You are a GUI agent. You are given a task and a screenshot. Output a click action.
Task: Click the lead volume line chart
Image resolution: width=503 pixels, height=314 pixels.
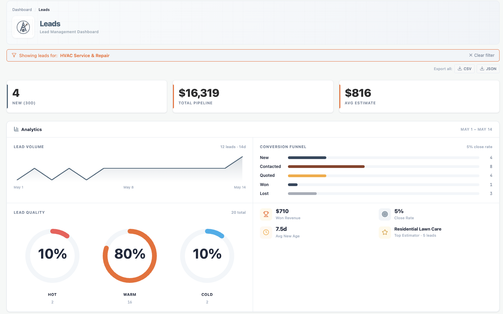[130, 168]
